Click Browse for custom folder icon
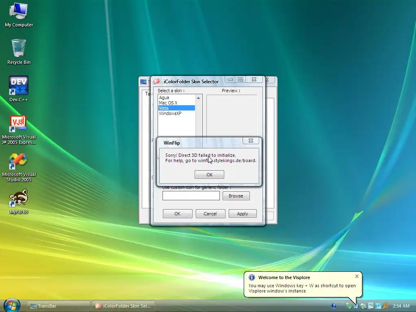Screen dimensions: 416x312 click(x=236, y=196)
